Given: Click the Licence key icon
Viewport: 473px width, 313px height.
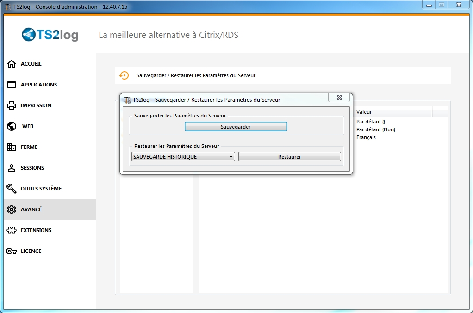Looking at the screenshot, I should tap(12, 251).
